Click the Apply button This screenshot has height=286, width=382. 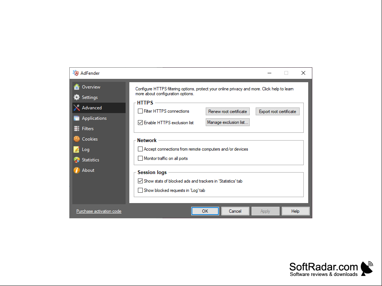coord(265,211)
